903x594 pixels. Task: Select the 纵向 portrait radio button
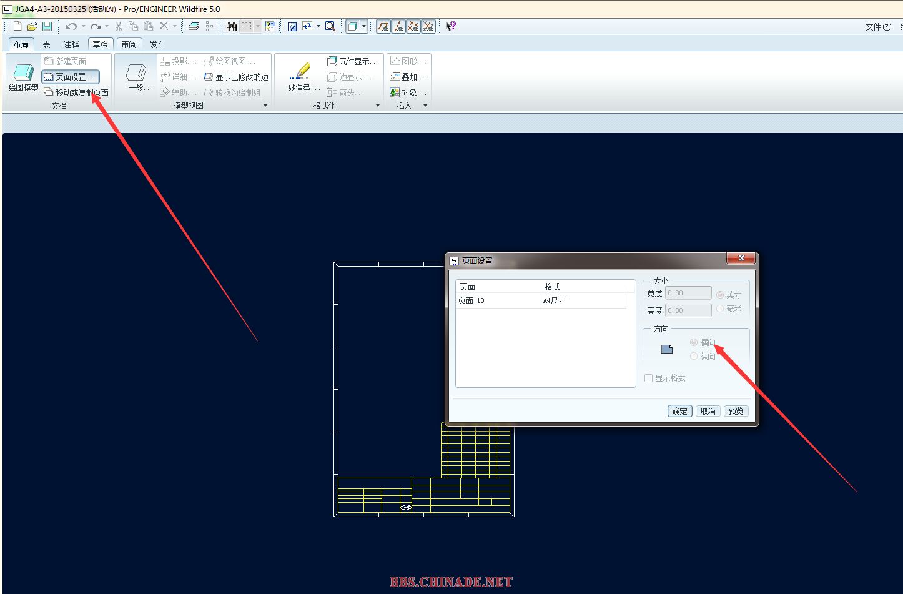694,356
